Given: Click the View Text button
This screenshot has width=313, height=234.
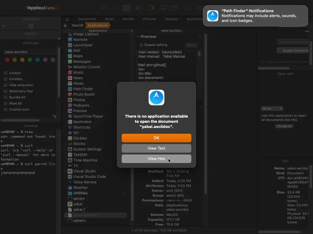Looking at the screenshot, I should [156, 148].
